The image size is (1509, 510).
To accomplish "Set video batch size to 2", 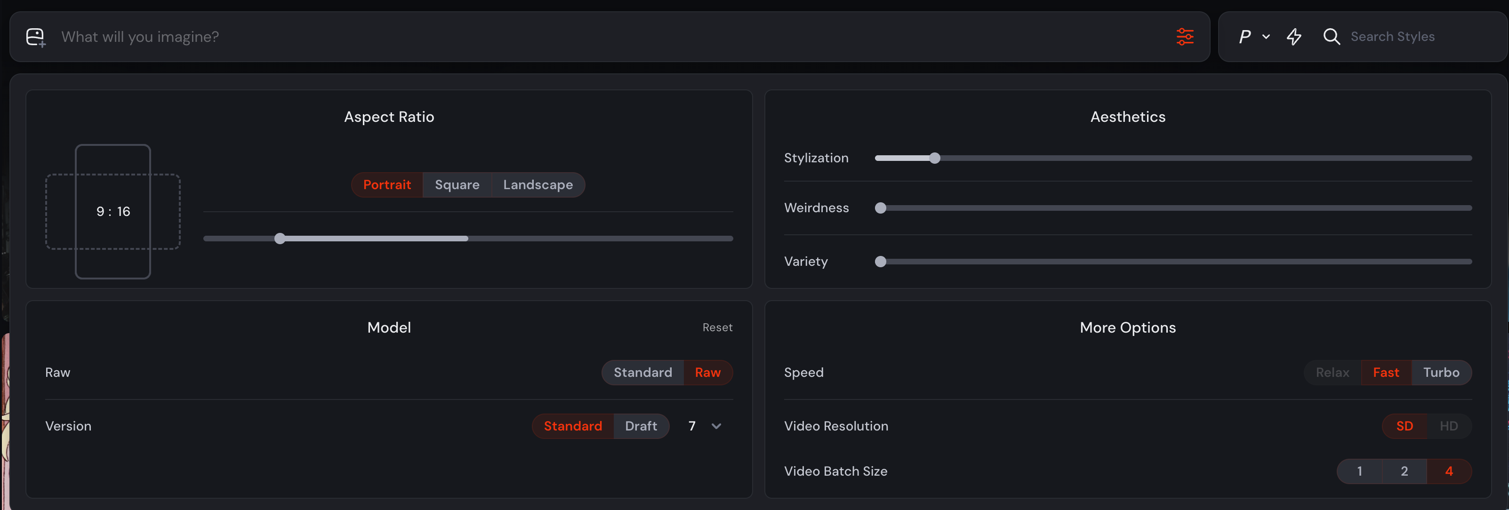I will (1404, 471).
